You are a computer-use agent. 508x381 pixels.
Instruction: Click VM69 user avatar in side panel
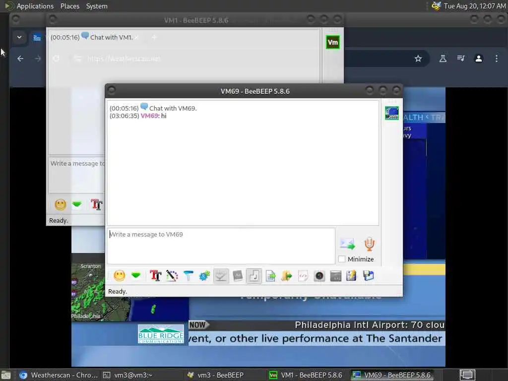pos(392,113)
